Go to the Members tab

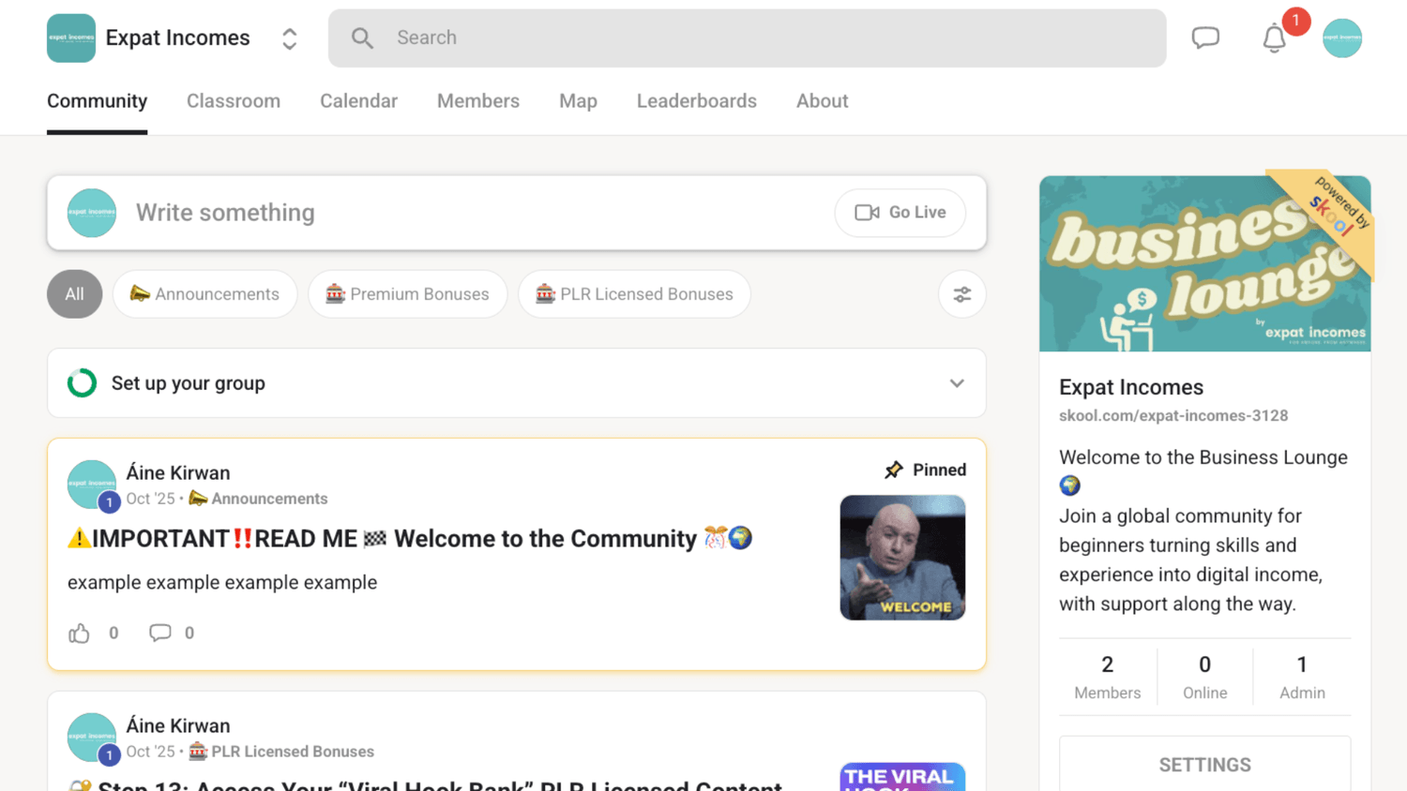[x=478, y=101]
